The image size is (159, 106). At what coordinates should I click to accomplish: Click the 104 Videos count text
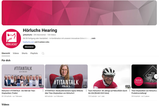[51, 35]
